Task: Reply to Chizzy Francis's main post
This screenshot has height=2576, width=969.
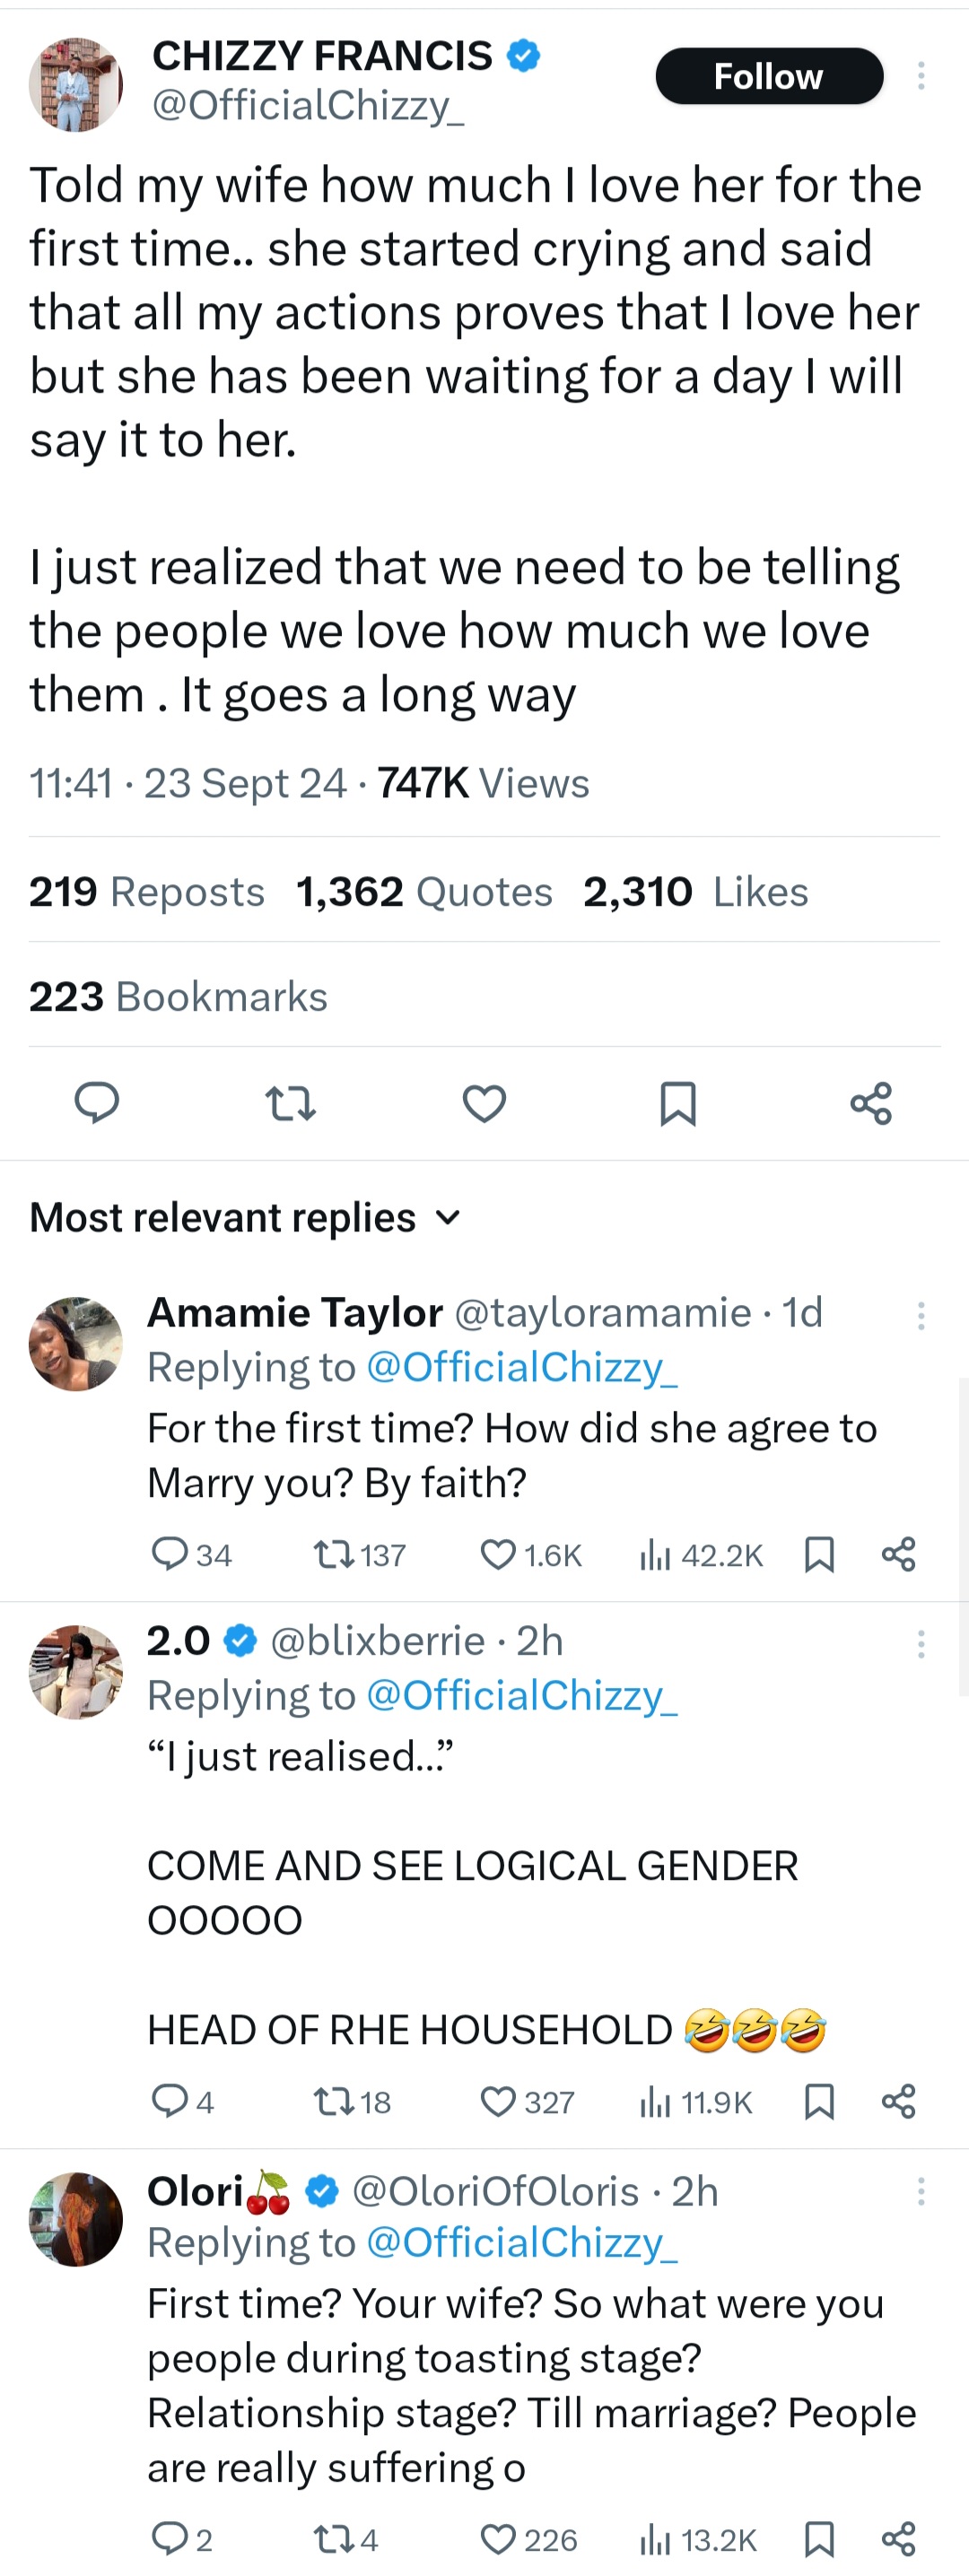Action: click(97, 1103)
